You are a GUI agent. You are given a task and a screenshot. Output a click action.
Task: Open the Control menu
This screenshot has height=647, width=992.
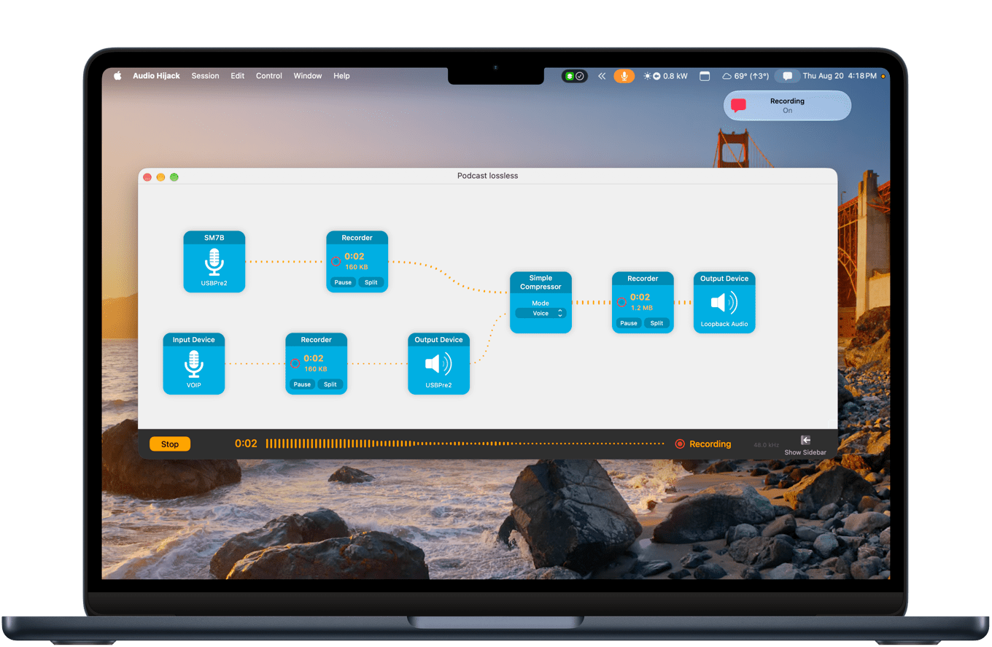click(269, 76)
